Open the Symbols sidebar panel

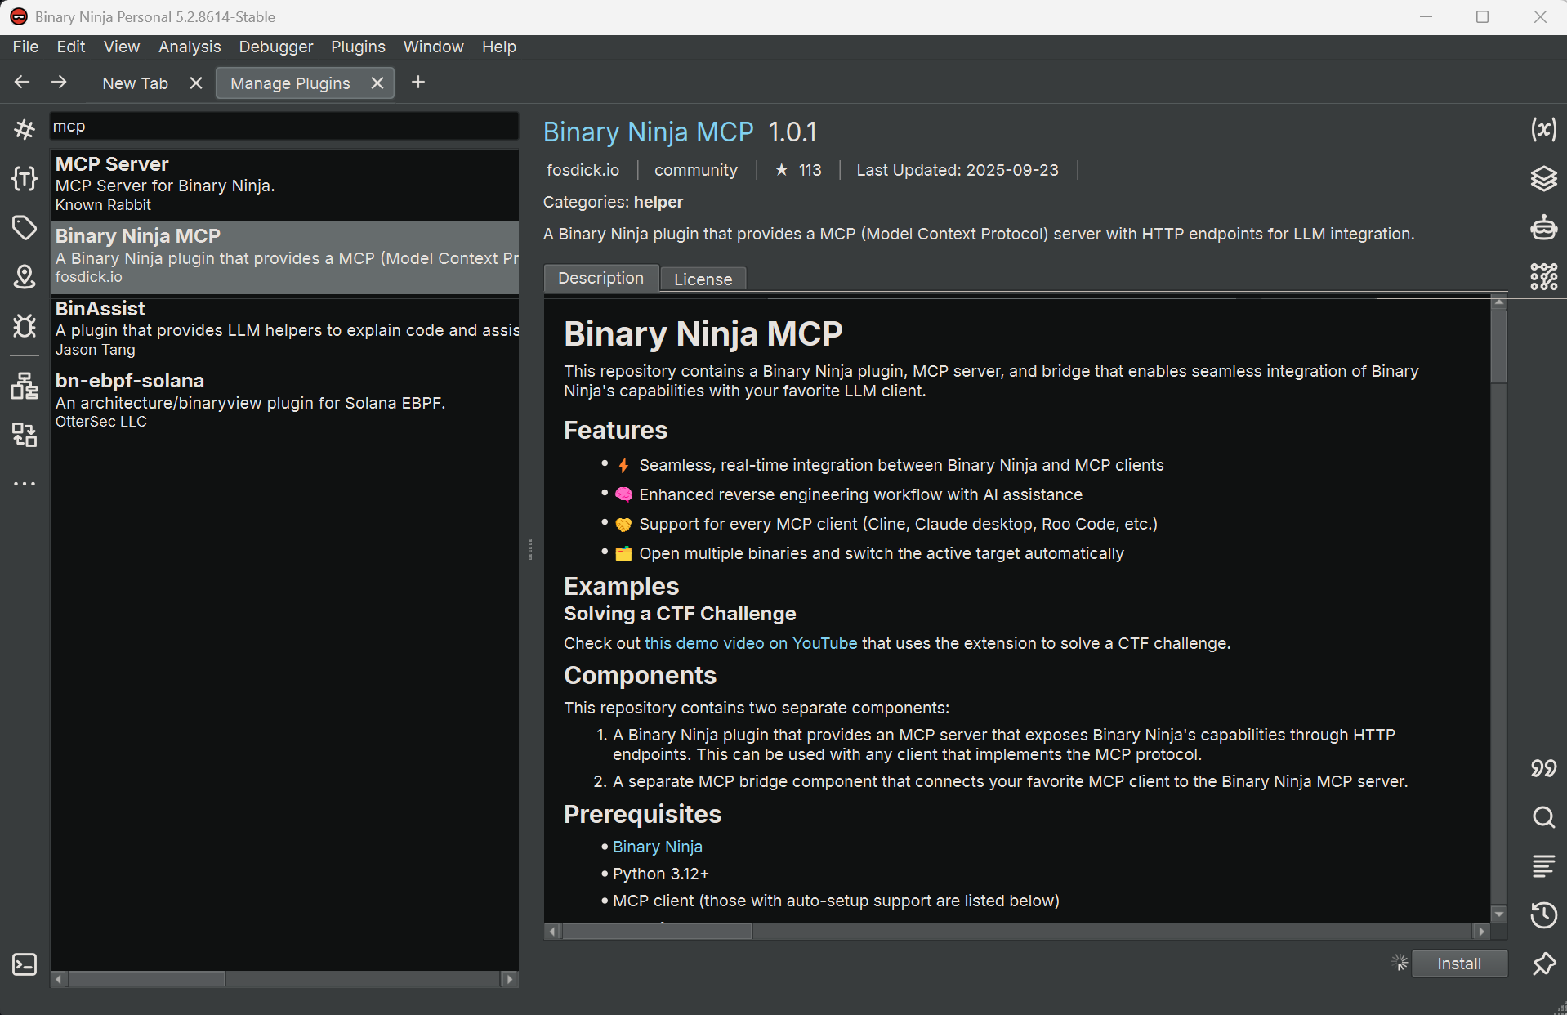point(25,129)
